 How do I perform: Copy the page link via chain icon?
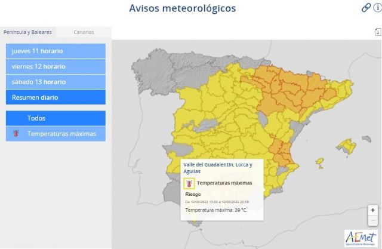[x=366, y=8]
